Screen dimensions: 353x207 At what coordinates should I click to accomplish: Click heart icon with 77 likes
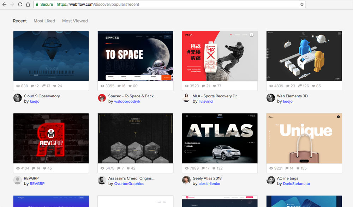(215, 86)
